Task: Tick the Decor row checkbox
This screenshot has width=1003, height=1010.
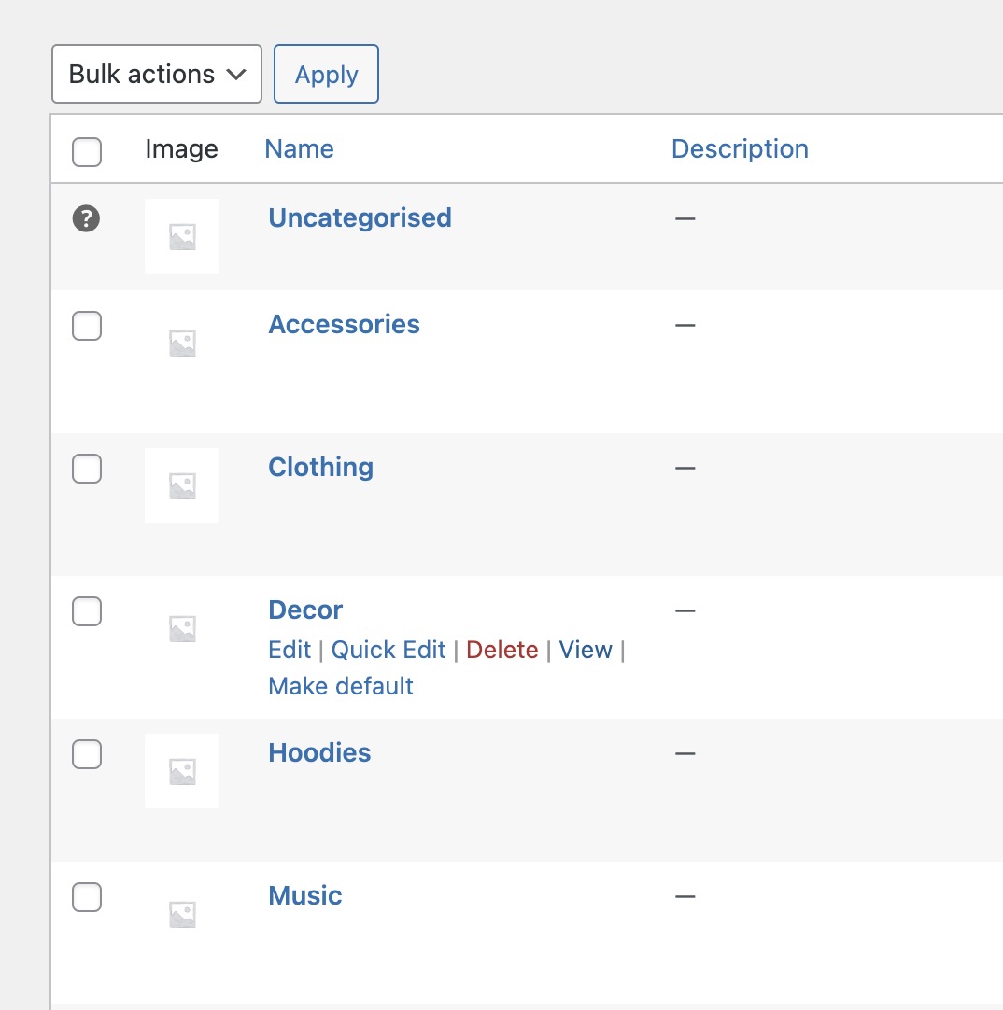Action: click(87, 611)
